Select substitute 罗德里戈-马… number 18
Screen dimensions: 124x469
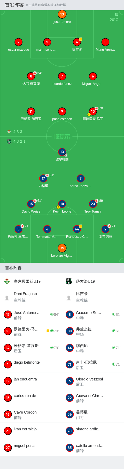[31, 331]
